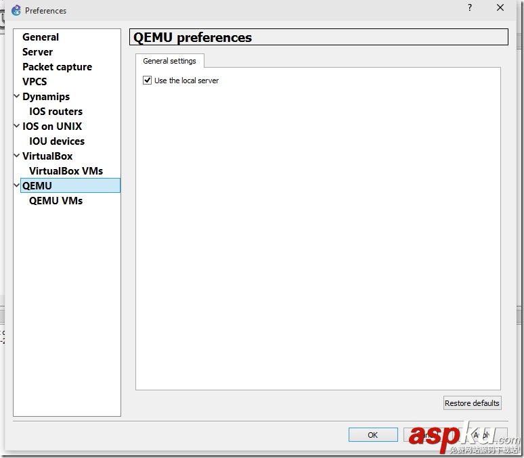524x458 pixels.
Task: Click the Preferences title bar app icon
Action: (x=16, y=10)
